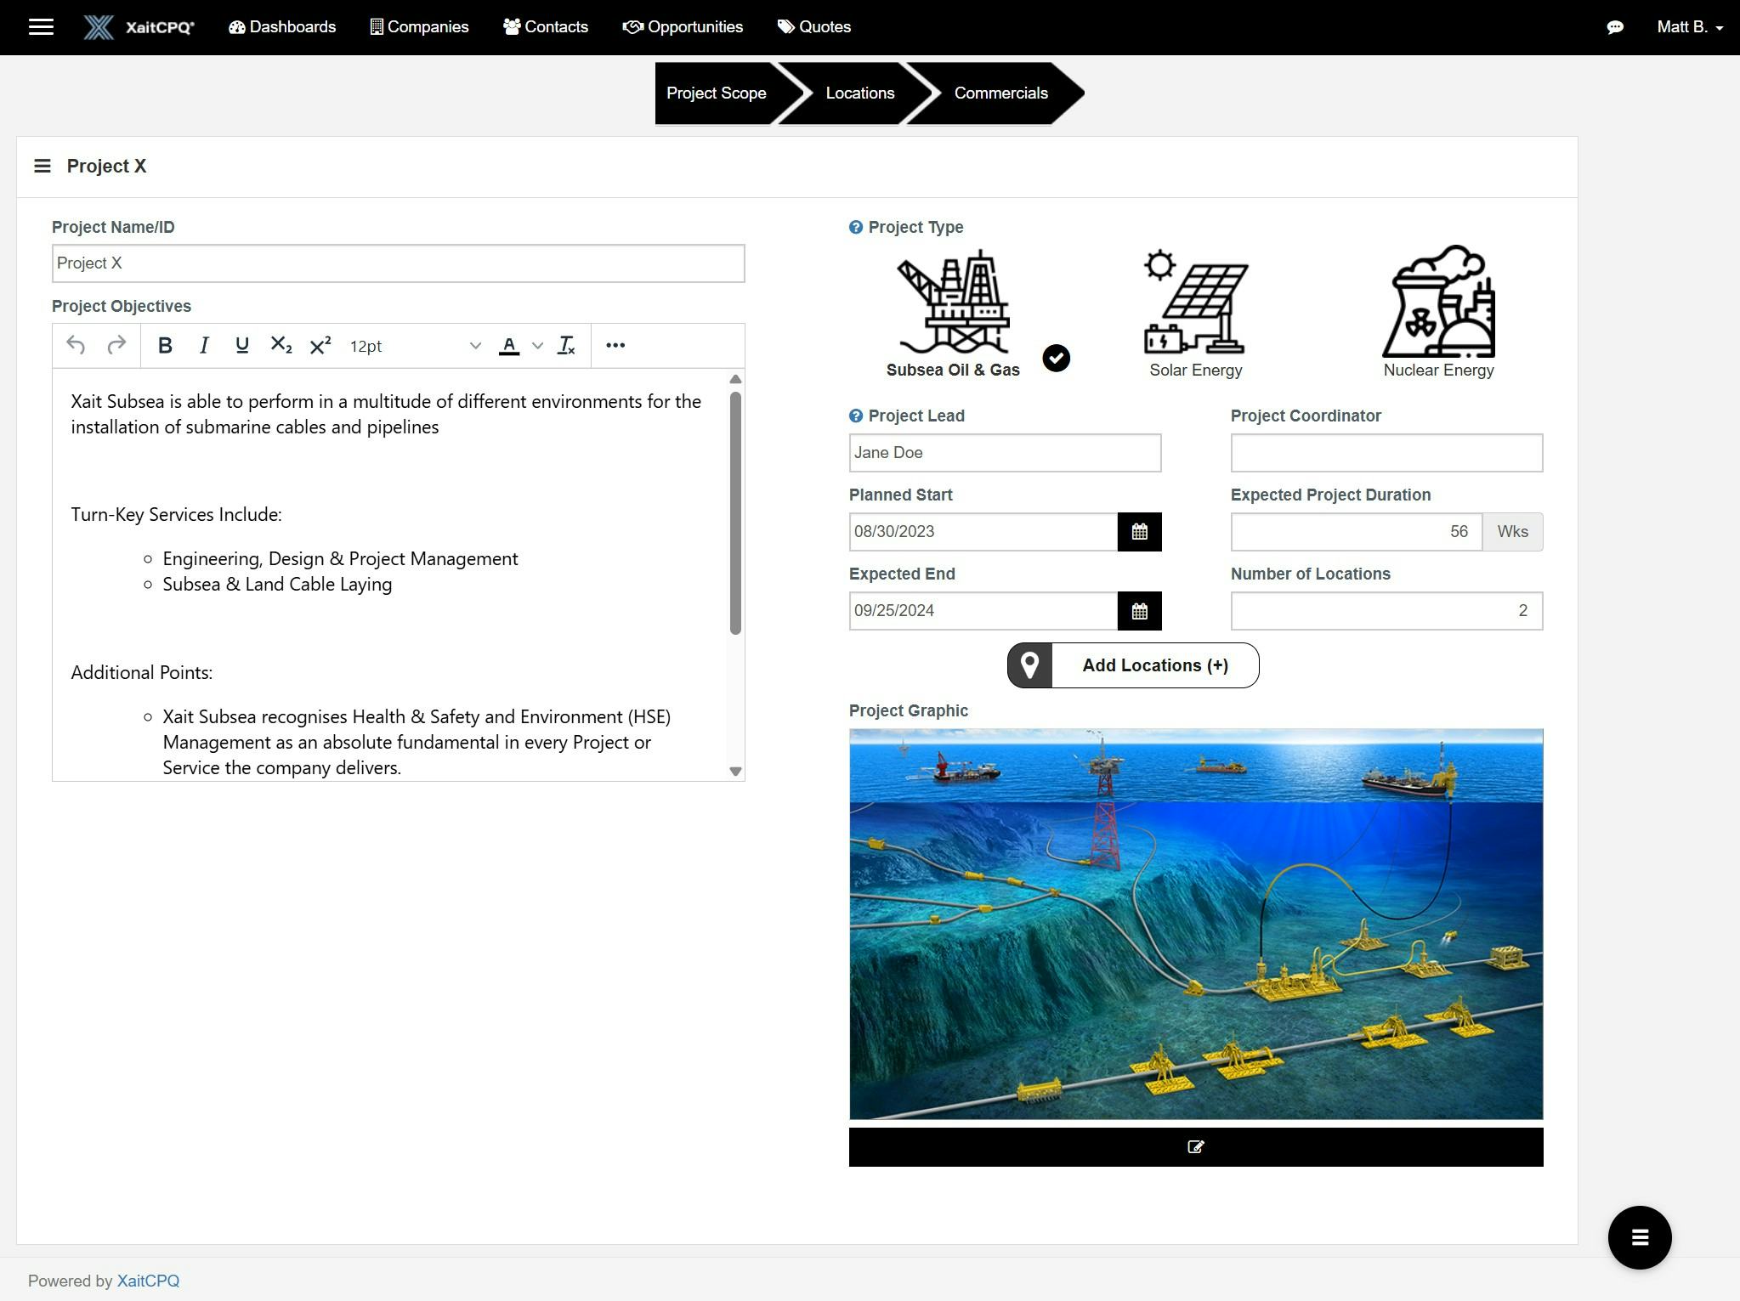The image size is (1740, 1301).
Task: Undo changes in the Project Objectives editor
Action: [75, 345]
